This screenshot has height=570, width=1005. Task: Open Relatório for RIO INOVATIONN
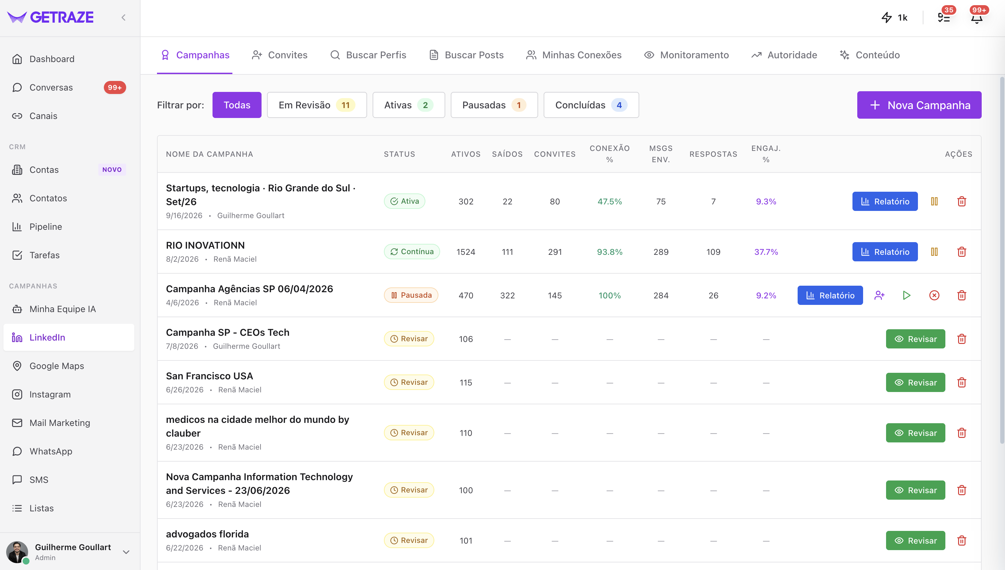[x=885, y=252]
